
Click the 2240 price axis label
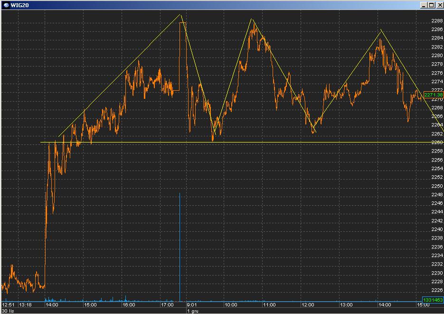click(x=436, y=229)
